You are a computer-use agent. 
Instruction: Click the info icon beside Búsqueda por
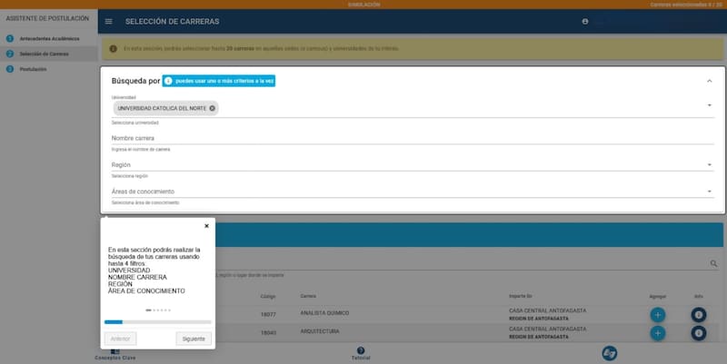click(x=168, y=81)
